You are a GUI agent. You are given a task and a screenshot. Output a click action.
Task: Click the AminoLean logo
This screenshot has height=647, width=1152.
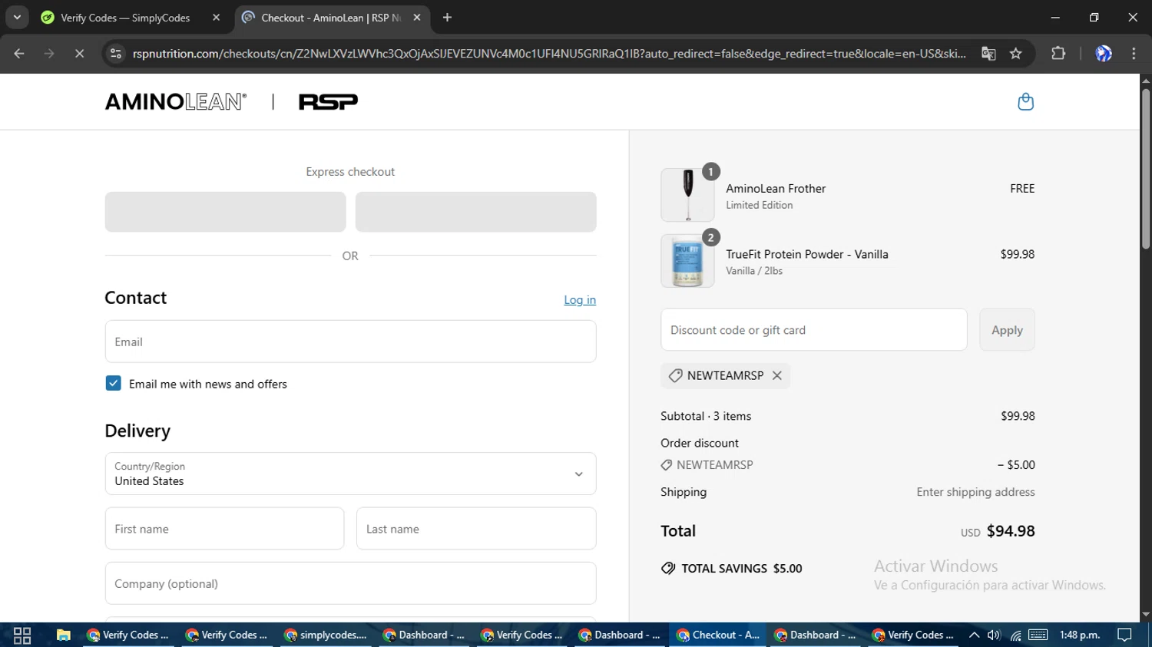tap(176, 101)
